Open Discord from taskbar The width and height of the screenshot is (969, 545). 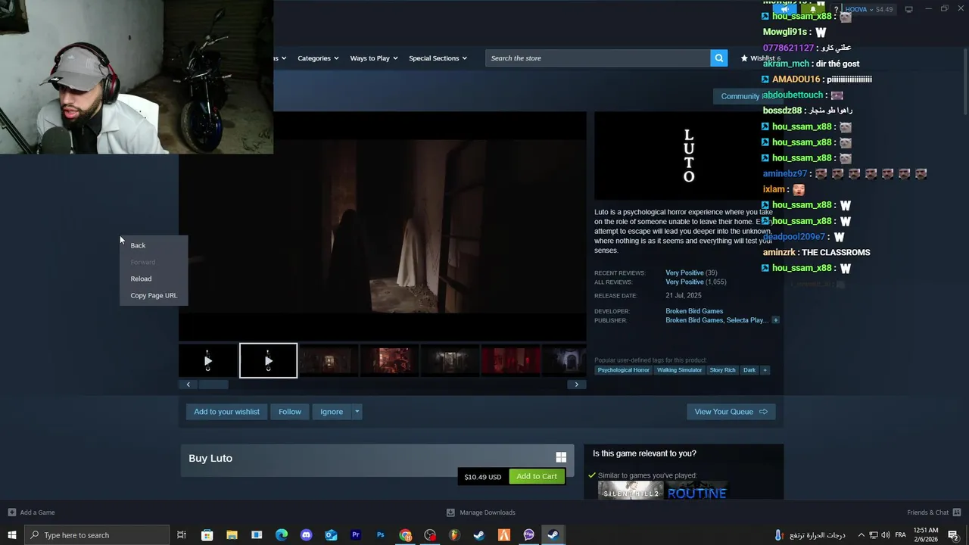(306, 535)
